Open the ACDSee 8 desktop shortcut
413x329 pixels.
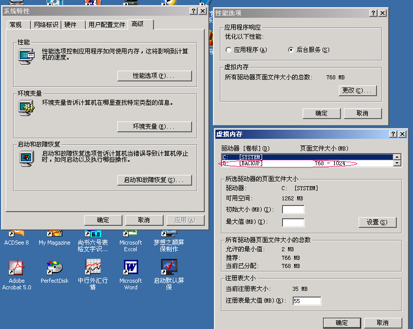pyautogui.click(x=16, y=238)
